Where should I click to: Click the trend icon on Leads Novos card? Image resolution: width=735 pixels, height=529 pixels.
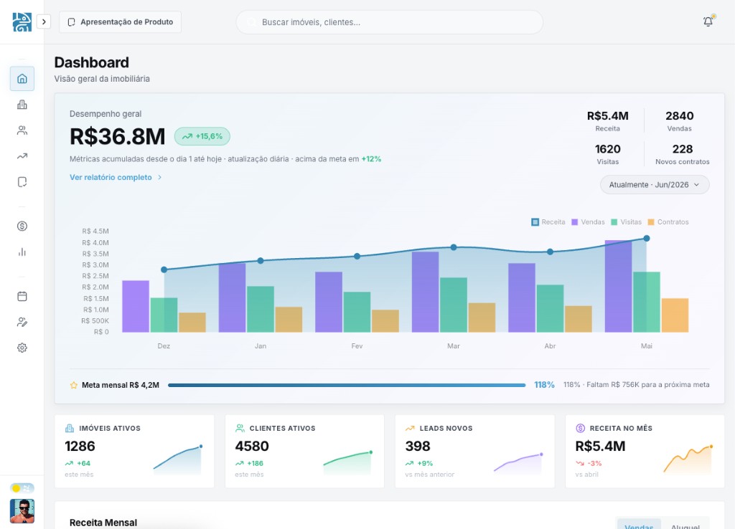410,428
